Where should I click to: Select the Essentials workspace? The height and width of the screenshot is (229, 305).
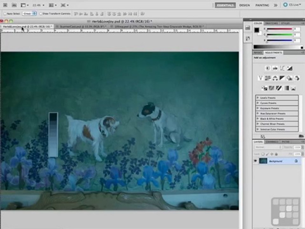[x=225, y=5]
